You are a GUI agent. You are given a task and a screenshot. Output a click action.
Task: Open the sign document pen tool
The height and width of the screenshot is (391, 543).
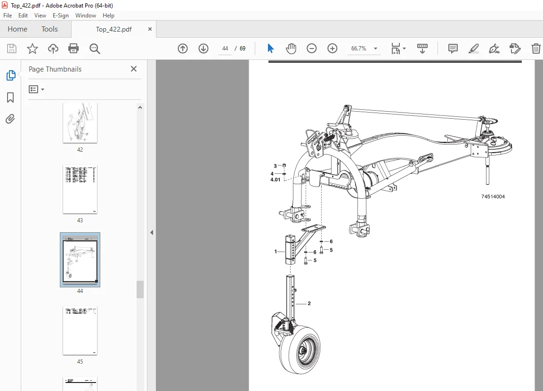click(494, 49)
